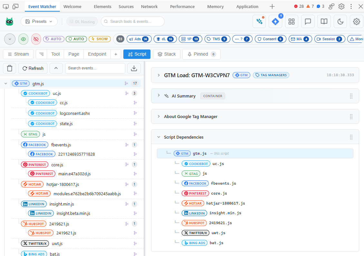This screenshot has width=364, height=256.
Task: Switch to the Stream tab
Action: pos(18,54)
